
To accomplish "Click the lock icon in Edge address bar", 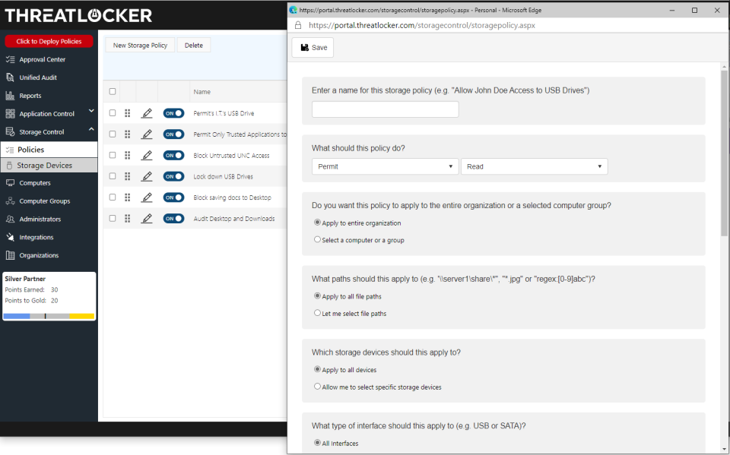I will coord(298,26).
